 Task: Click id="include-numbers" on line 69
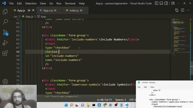[x=62, y=56]
